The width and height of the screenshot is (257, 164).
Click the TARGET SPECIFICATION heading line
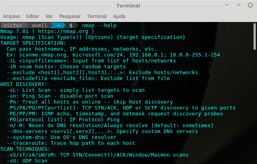tap(33, 43)
